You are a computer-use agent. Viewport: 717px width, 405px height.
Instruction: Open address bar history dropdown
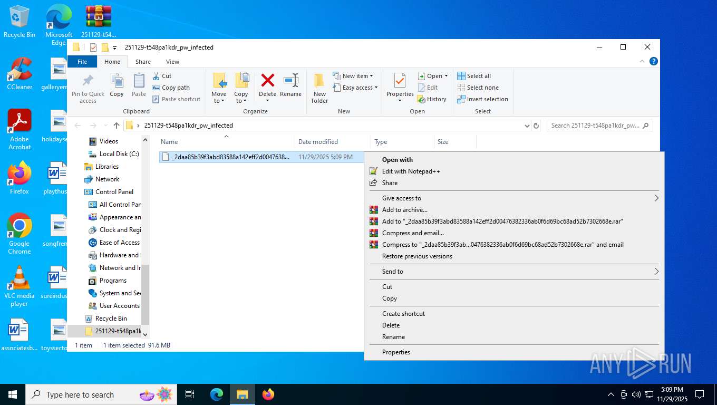pos(527,126)
